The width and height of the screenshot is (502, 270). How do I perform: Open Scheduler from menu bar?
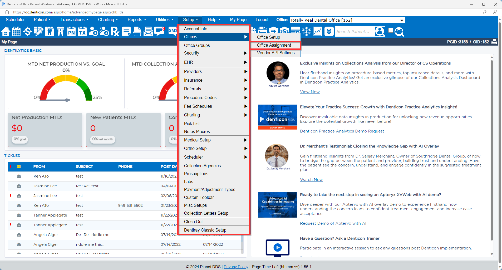coord(15,20)
